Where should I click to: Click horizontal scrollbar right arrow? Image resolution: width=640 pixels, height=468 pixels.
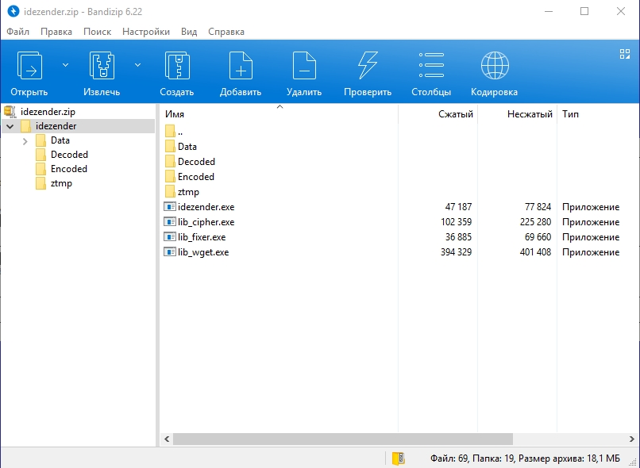coord(632,439)
